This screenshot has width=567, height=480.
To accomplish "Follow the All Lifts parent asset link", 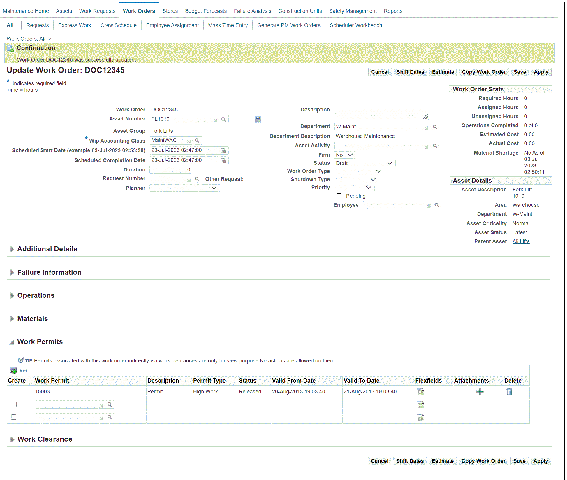I will pyautogui.click(x=521, y=241).
